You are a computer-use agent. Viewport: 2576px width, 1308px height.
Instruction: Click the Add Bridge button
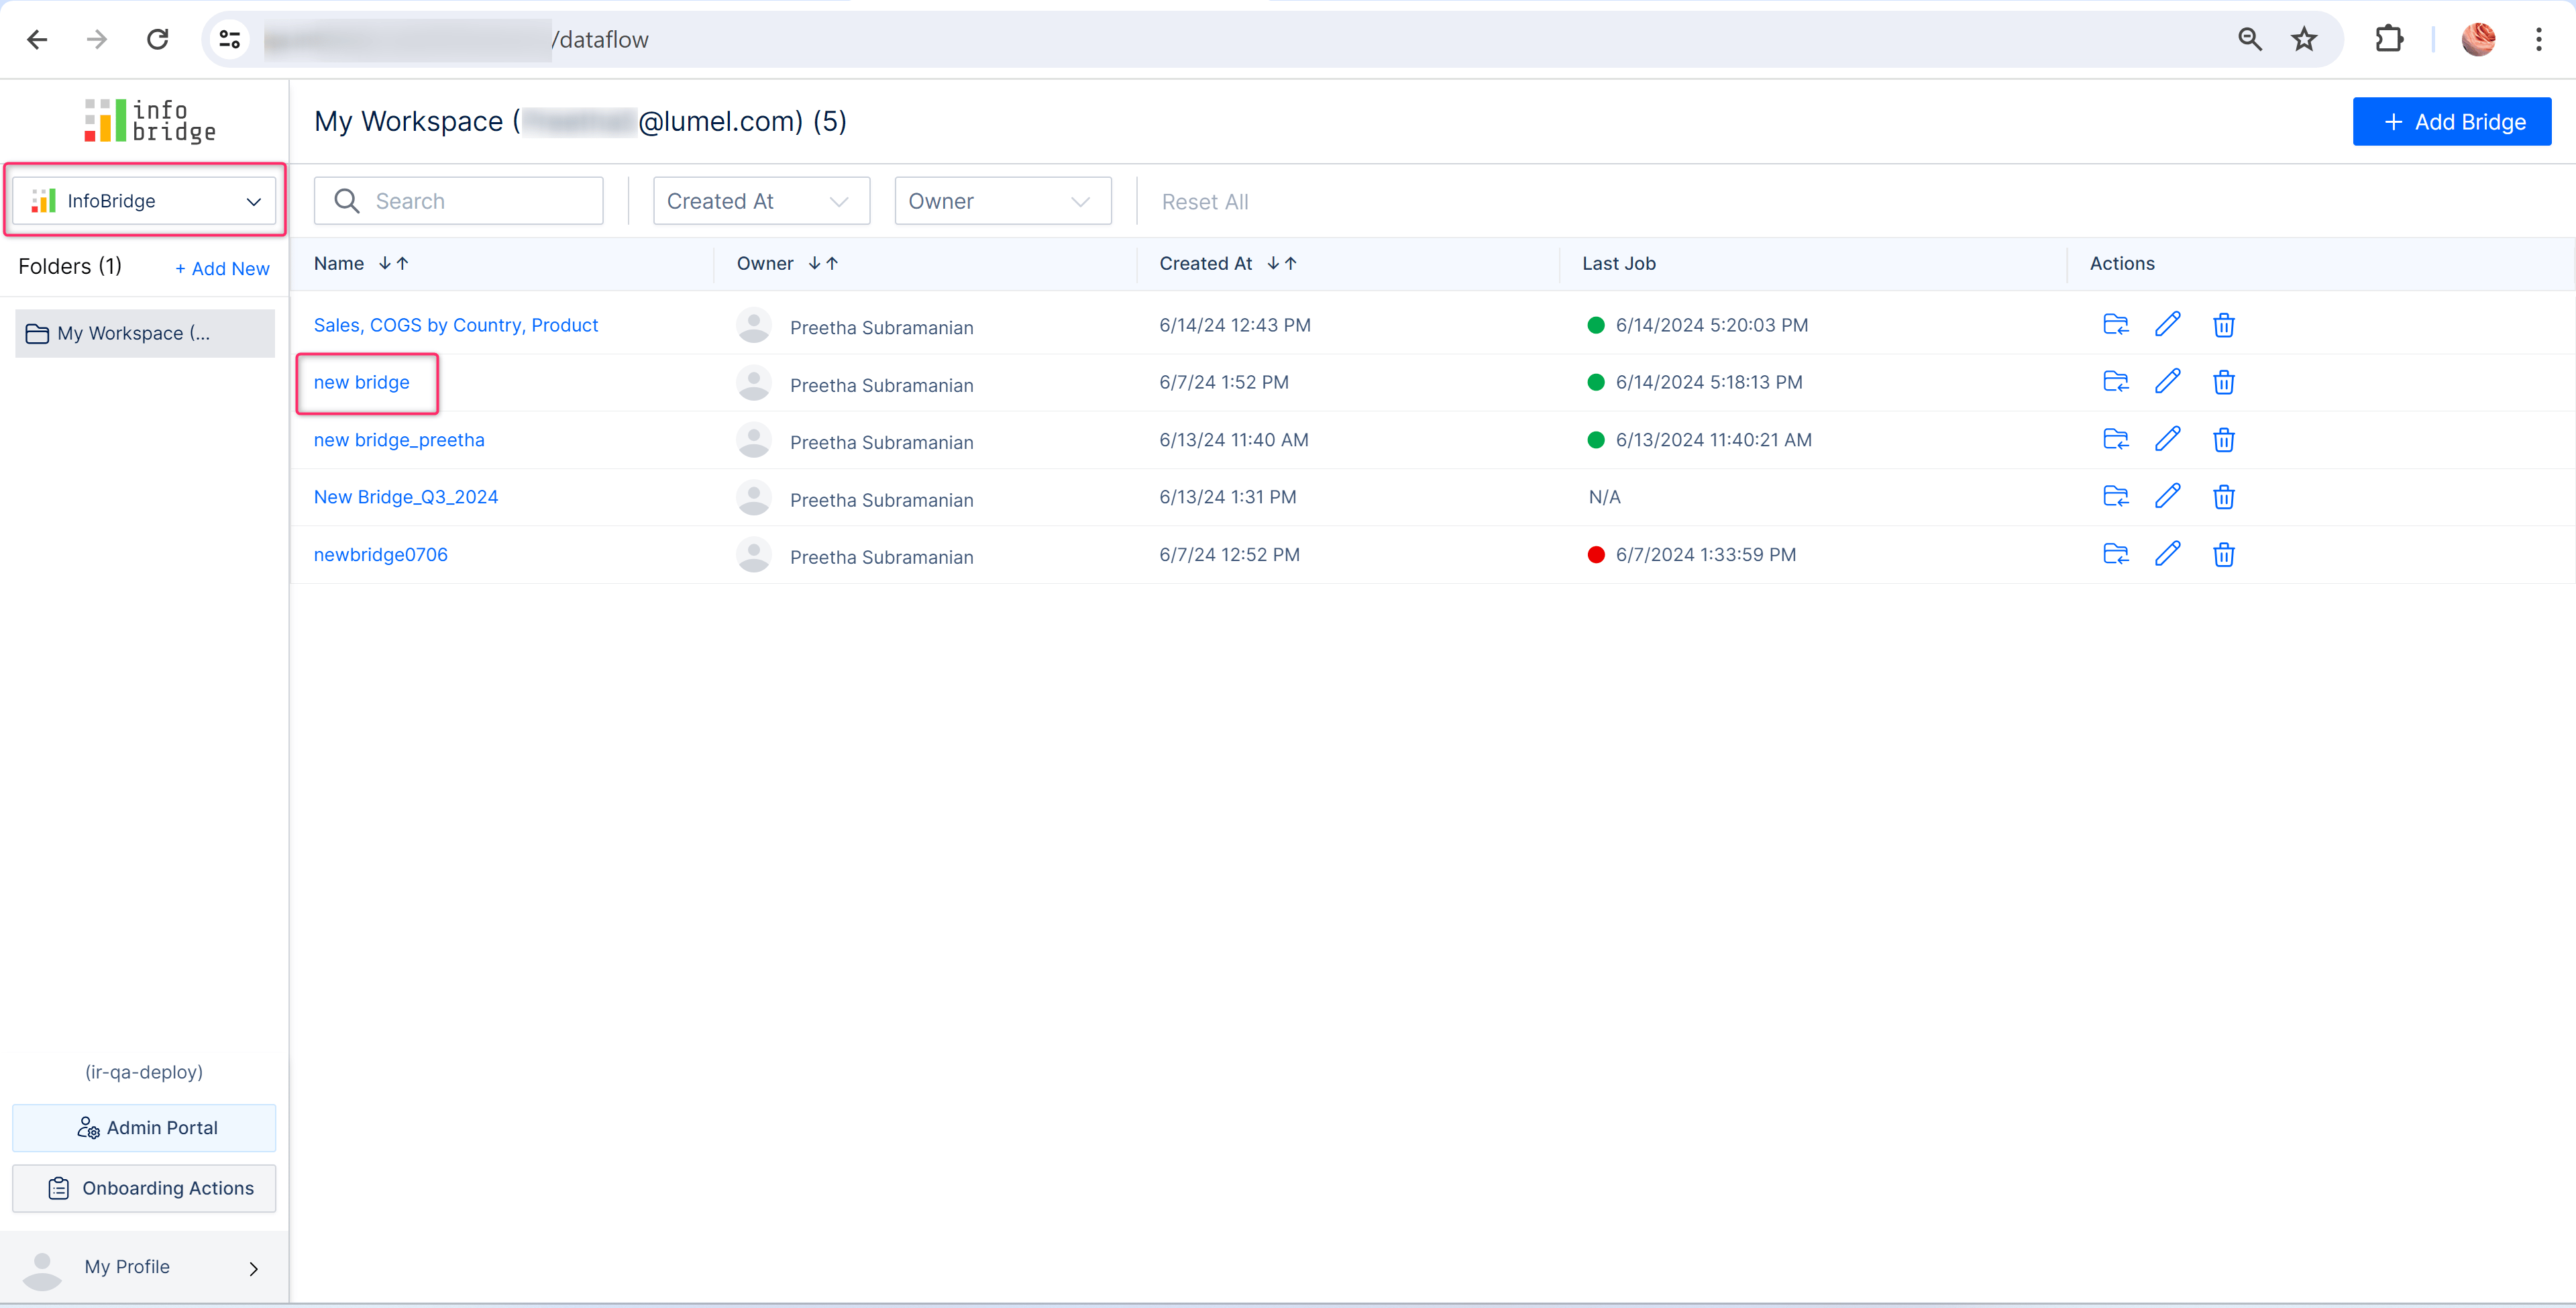point(2451,122)
